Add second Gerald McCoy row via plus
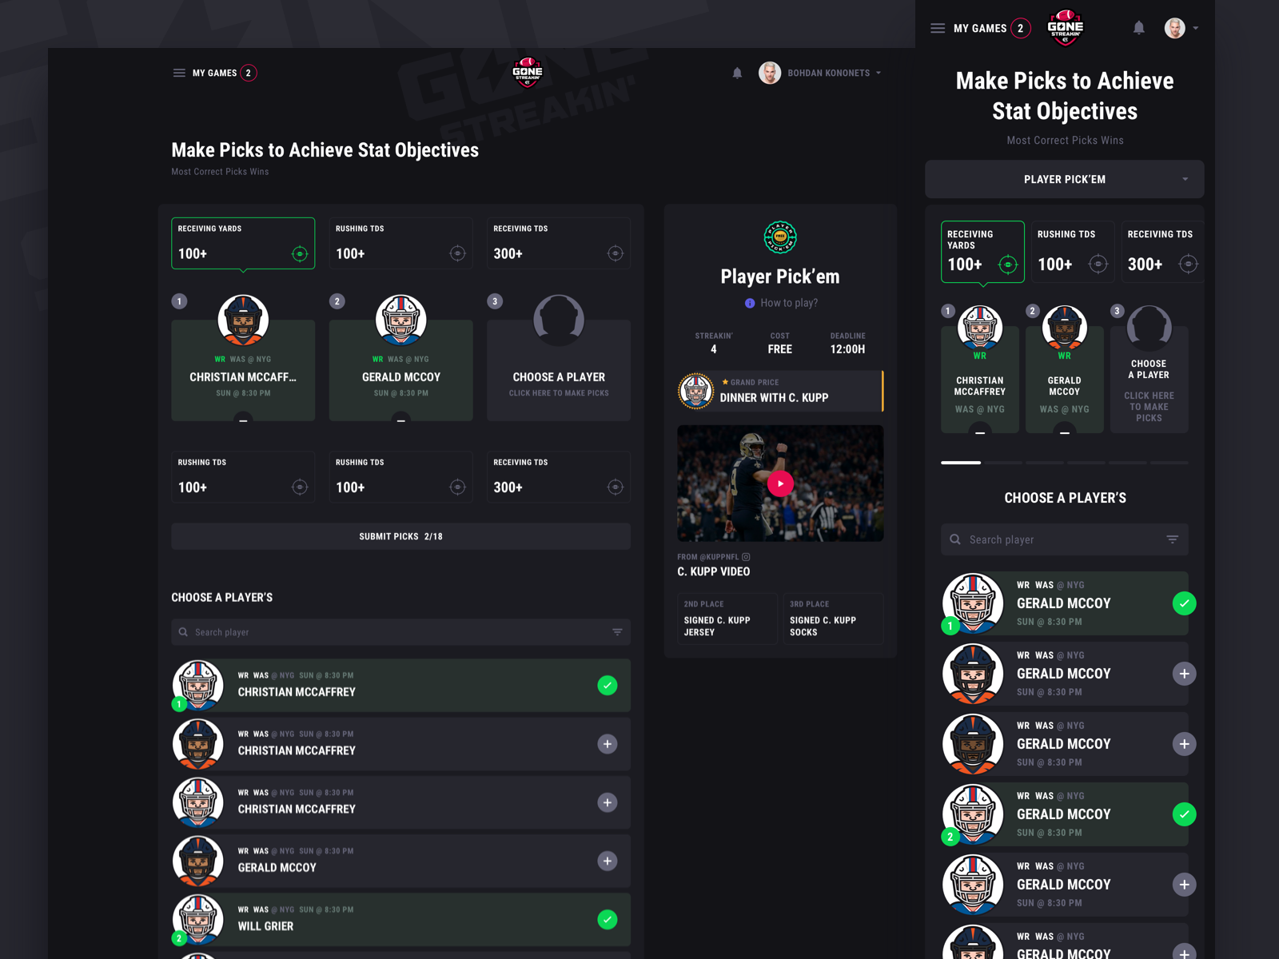This screenshot has width=1279, height=959. tap(1184, 674)
